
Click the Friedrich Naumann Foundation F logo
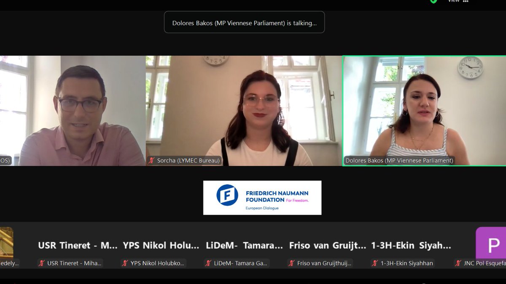point(228,196)
